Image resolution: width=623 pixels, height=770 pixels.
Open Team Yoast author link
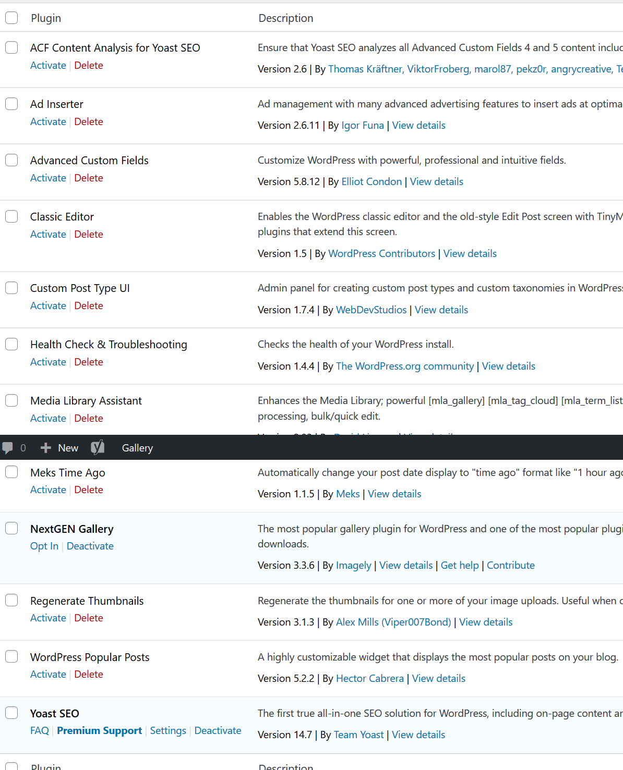coord(359,735)
